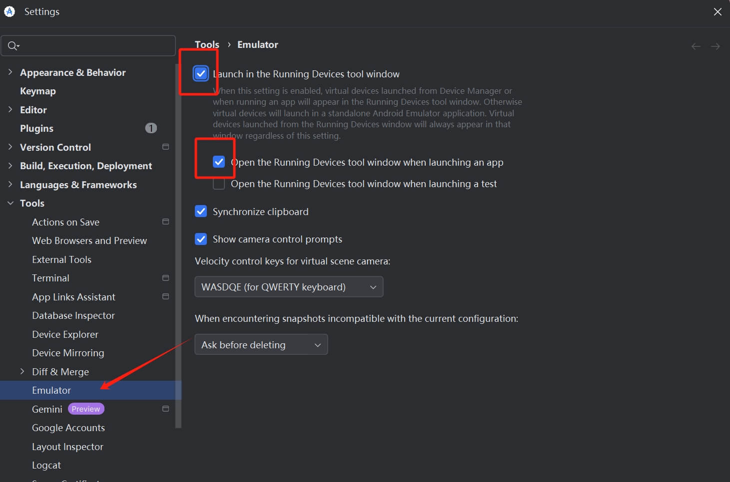730x482 pixels.
Task: Click inside the settings search field
Action: [x=88, y=45]
